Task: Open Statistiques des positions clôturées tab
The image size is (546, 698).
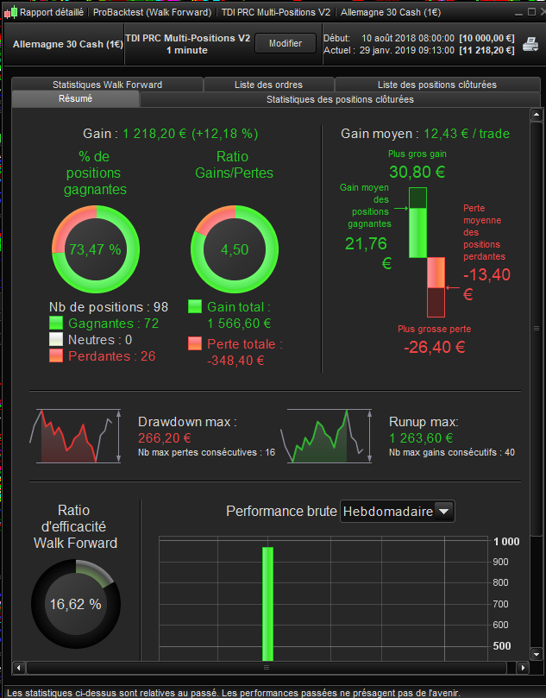Action: click(340, 99)
